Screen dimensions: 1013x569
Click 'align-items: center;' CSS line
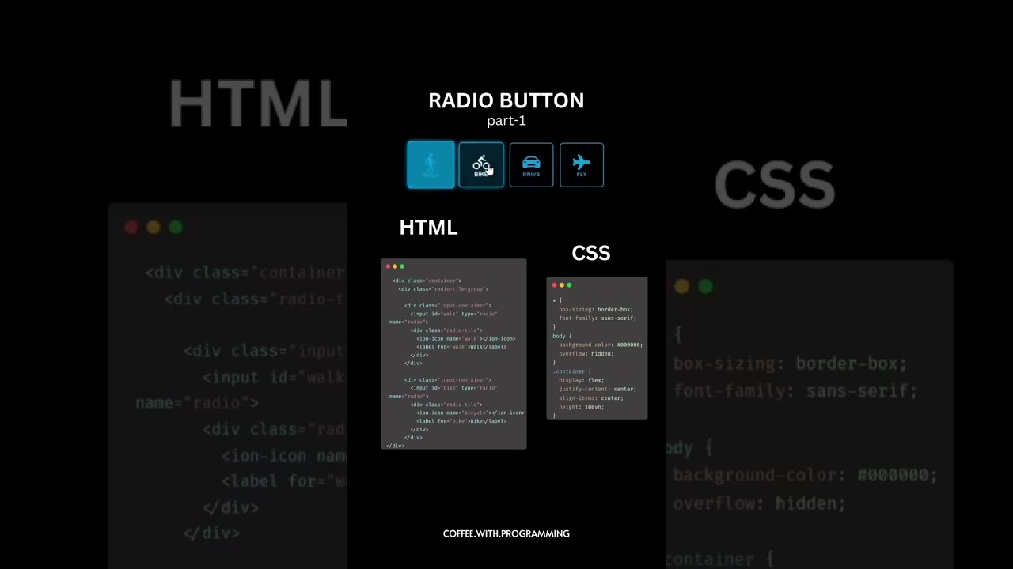[591, 398]
